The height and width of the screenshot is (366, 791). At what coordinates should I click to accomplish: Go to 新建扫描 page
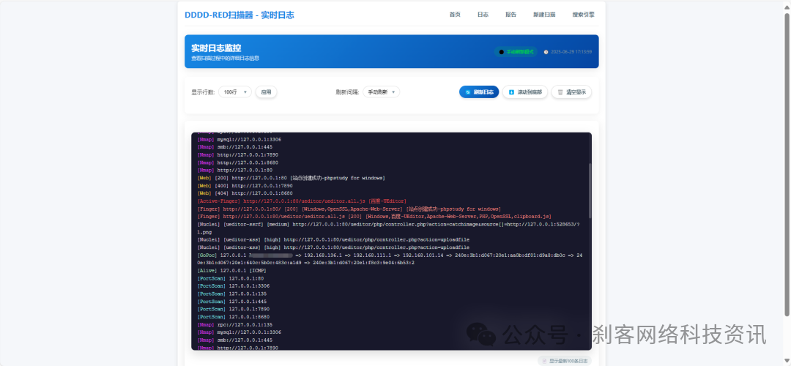(543, 15)
